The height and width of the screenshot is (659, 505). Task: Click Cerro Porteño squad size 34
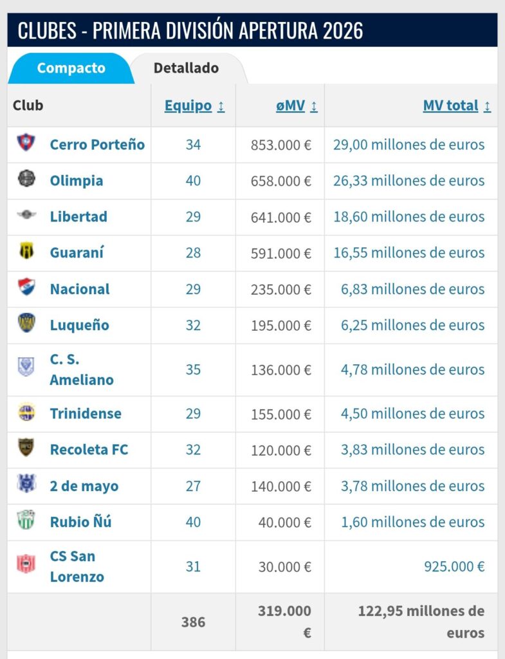coord(193,145)
